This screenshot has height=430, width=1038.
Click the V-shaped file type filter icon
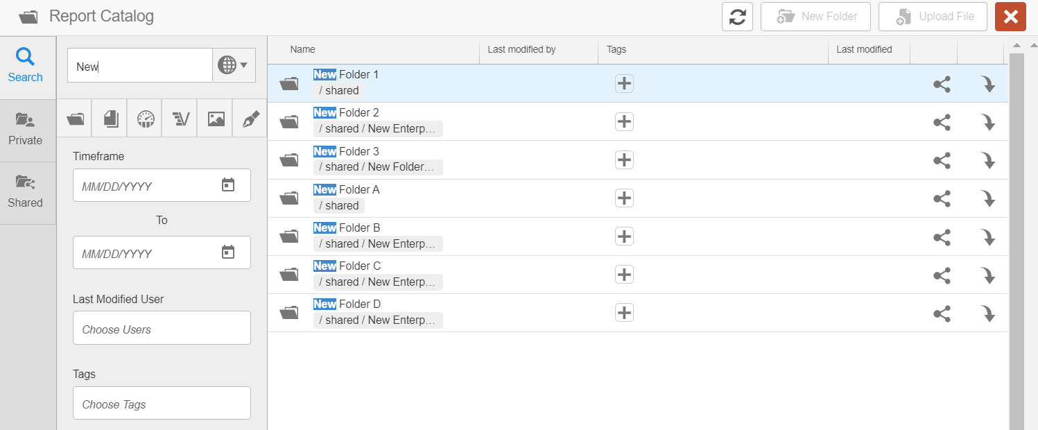tap(180, 119)
